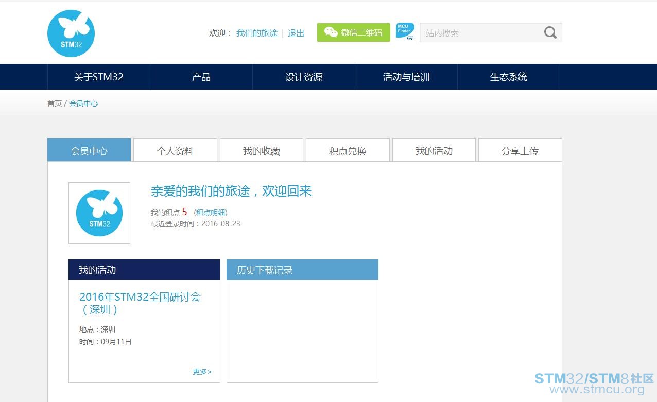Open the MCU Finder icon

click(405, 31)
